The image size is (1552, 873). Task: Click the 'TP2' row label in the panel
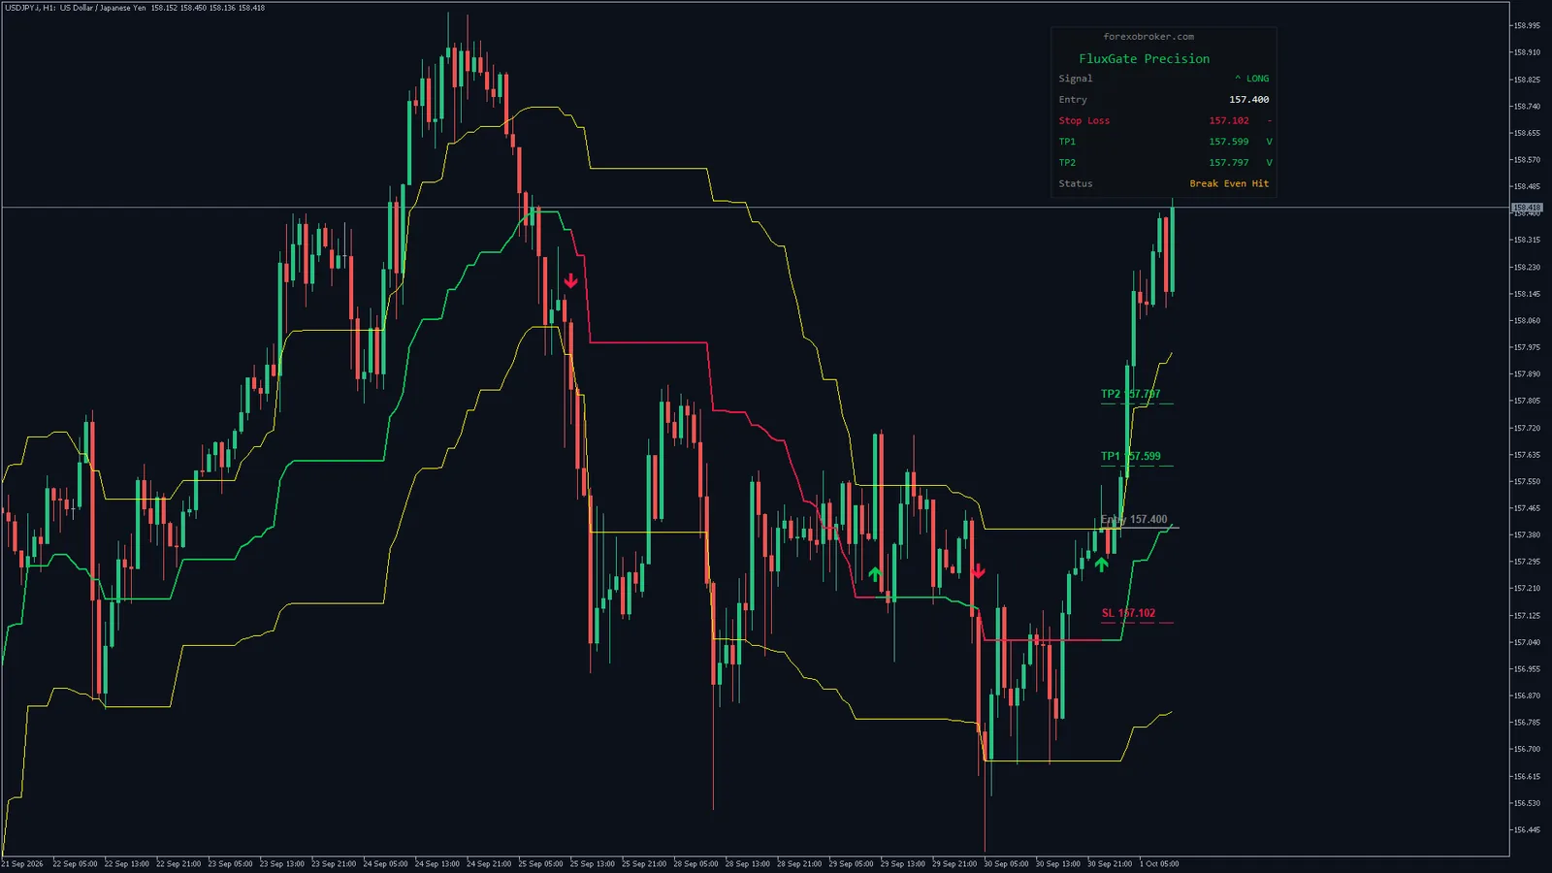(x=1067, y=163)
